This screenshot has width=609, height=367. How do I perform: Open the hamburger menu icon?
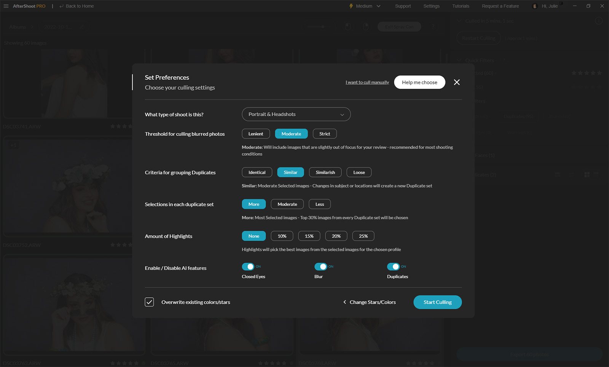coord(6,6)
